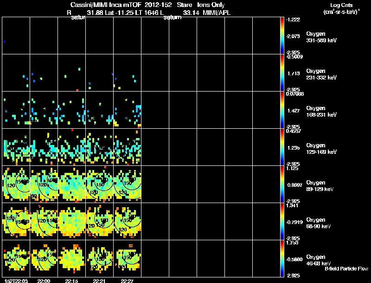Click the B-field Particle Flow label

(x=346, y=269)
